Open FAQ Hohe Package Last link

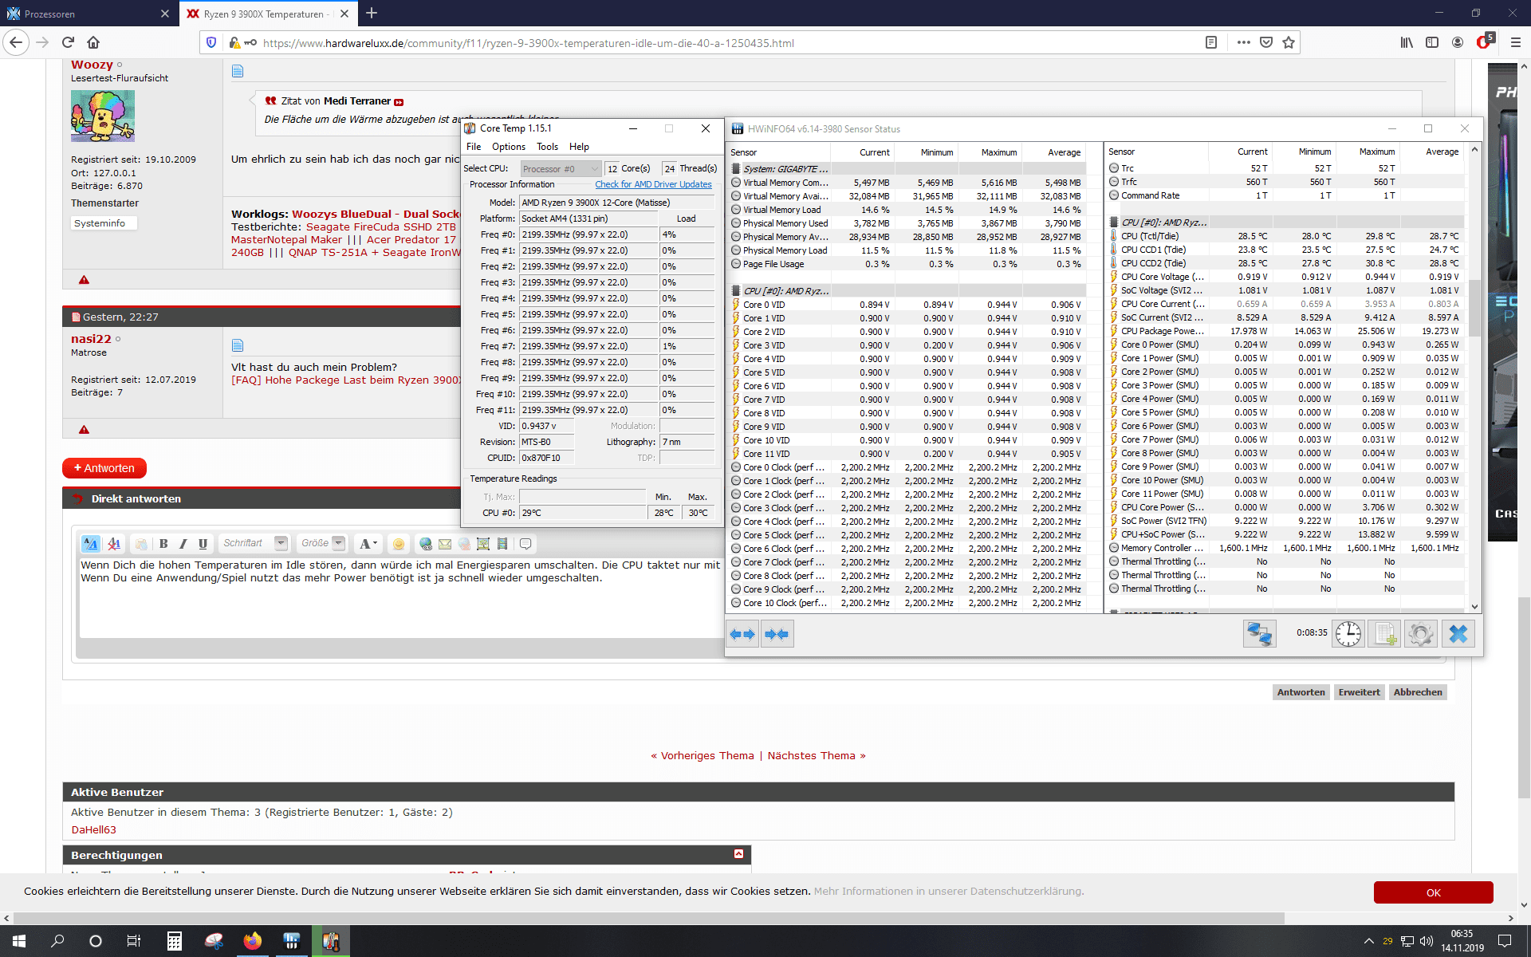click(346, 380)
